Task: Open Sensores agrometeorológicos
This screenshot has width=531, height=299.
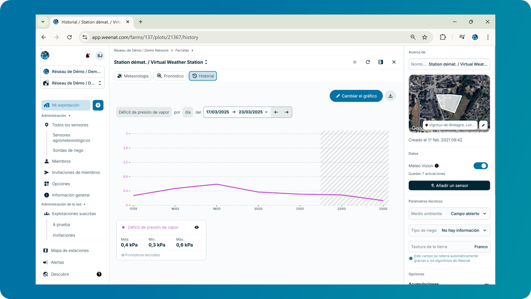Action: [x=71, y=137]
